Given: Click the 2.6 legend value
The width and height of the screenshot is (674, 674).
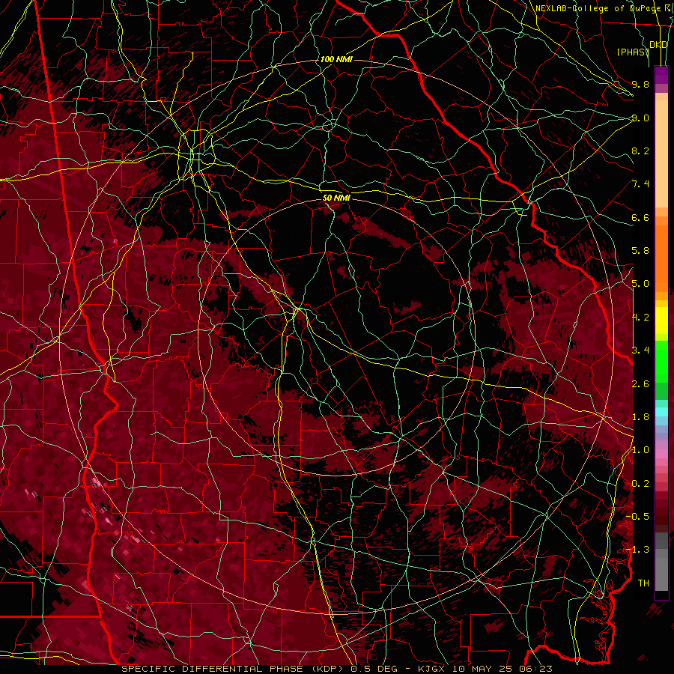Looking at the screenshot, I should pos(640,384).
